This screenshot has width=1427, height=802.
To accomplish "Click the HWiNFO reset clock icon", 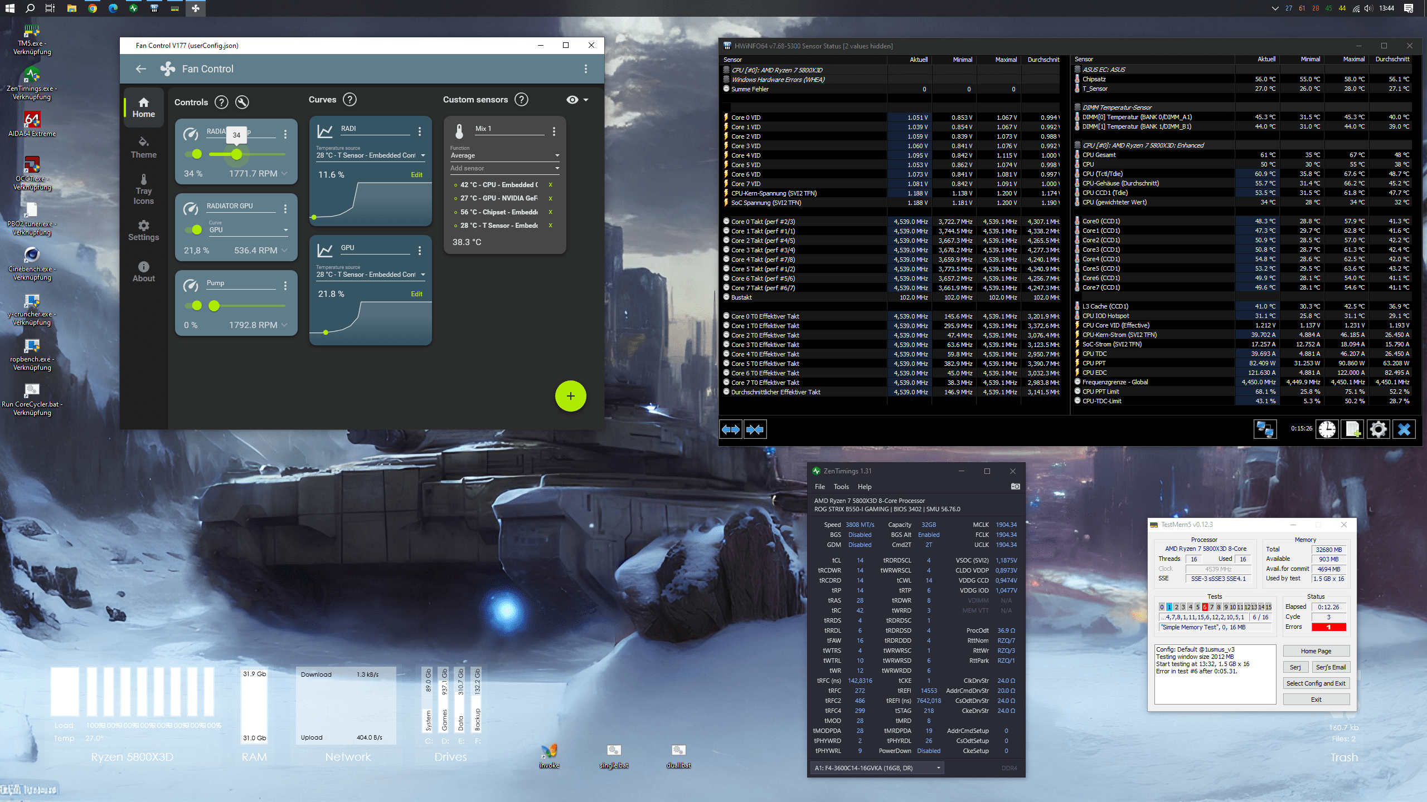I will (1327, 429).
